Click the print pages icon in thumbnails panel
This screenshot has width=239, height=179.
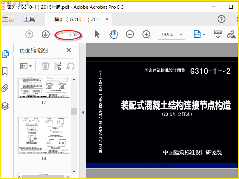(58, 66)
